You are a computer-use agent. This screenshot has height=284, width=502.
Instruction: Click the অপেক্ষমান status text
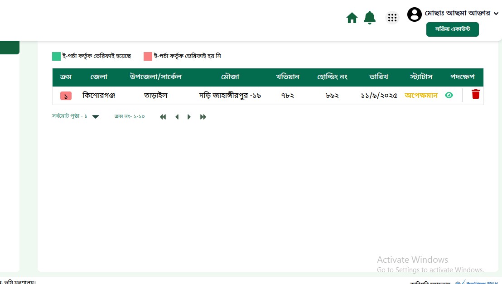click(421, 96)
